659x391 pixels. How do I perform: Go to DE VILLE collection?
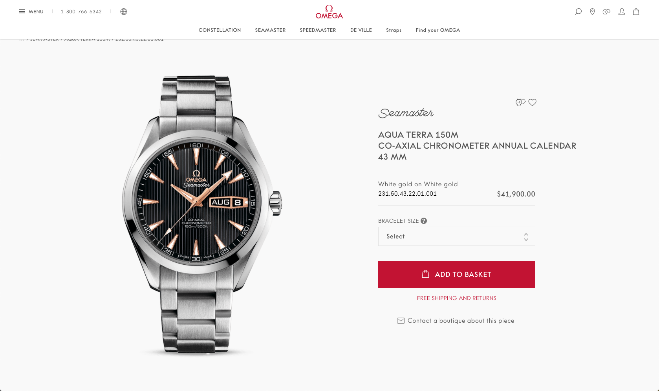coord(361,30)
